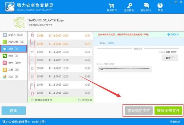Click 强力安卓恢复精灵V1.0(未注册) status text
Viewport: 184px width, 125px height.
coord(24,122)
